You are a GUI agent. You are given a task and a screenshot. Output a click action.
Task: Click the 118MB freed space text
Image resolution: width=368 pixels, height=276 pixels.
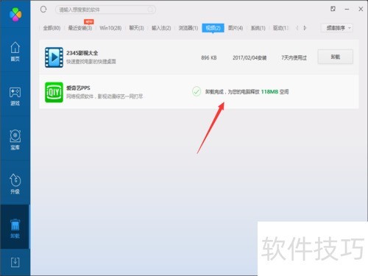[269, 92]
